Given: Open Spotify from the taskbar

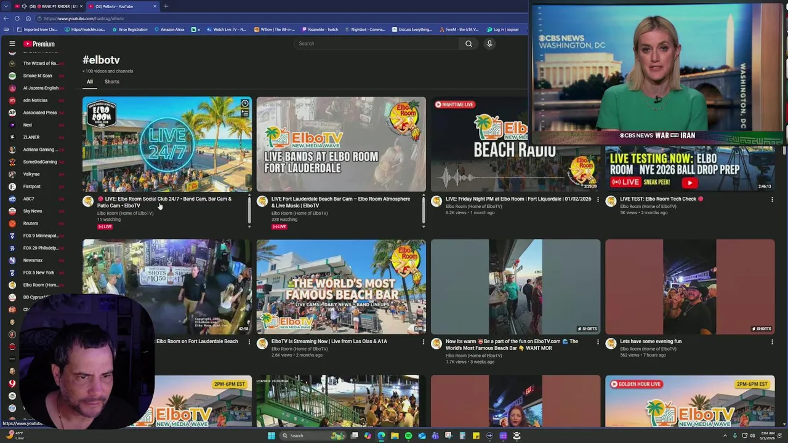Looking at the screenshot, I should pos(408,436).
